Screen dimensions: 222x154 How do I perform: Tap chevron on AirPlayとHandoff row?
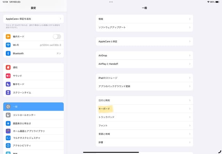pos(190,64)
